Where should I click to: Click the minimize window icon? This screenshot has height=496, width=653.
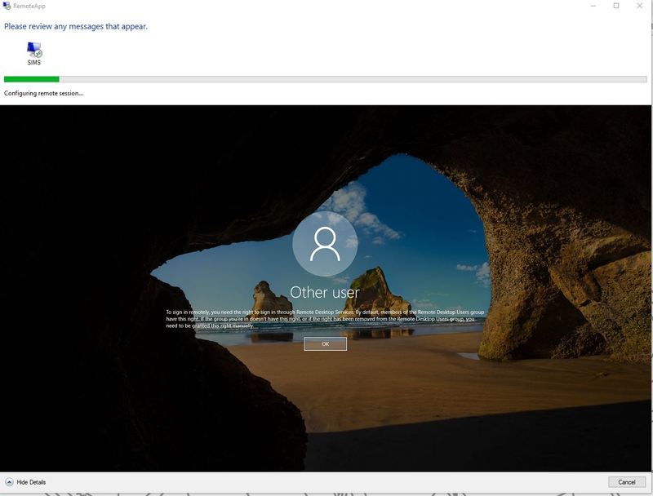pyautogui.click(x=593, y=7)
